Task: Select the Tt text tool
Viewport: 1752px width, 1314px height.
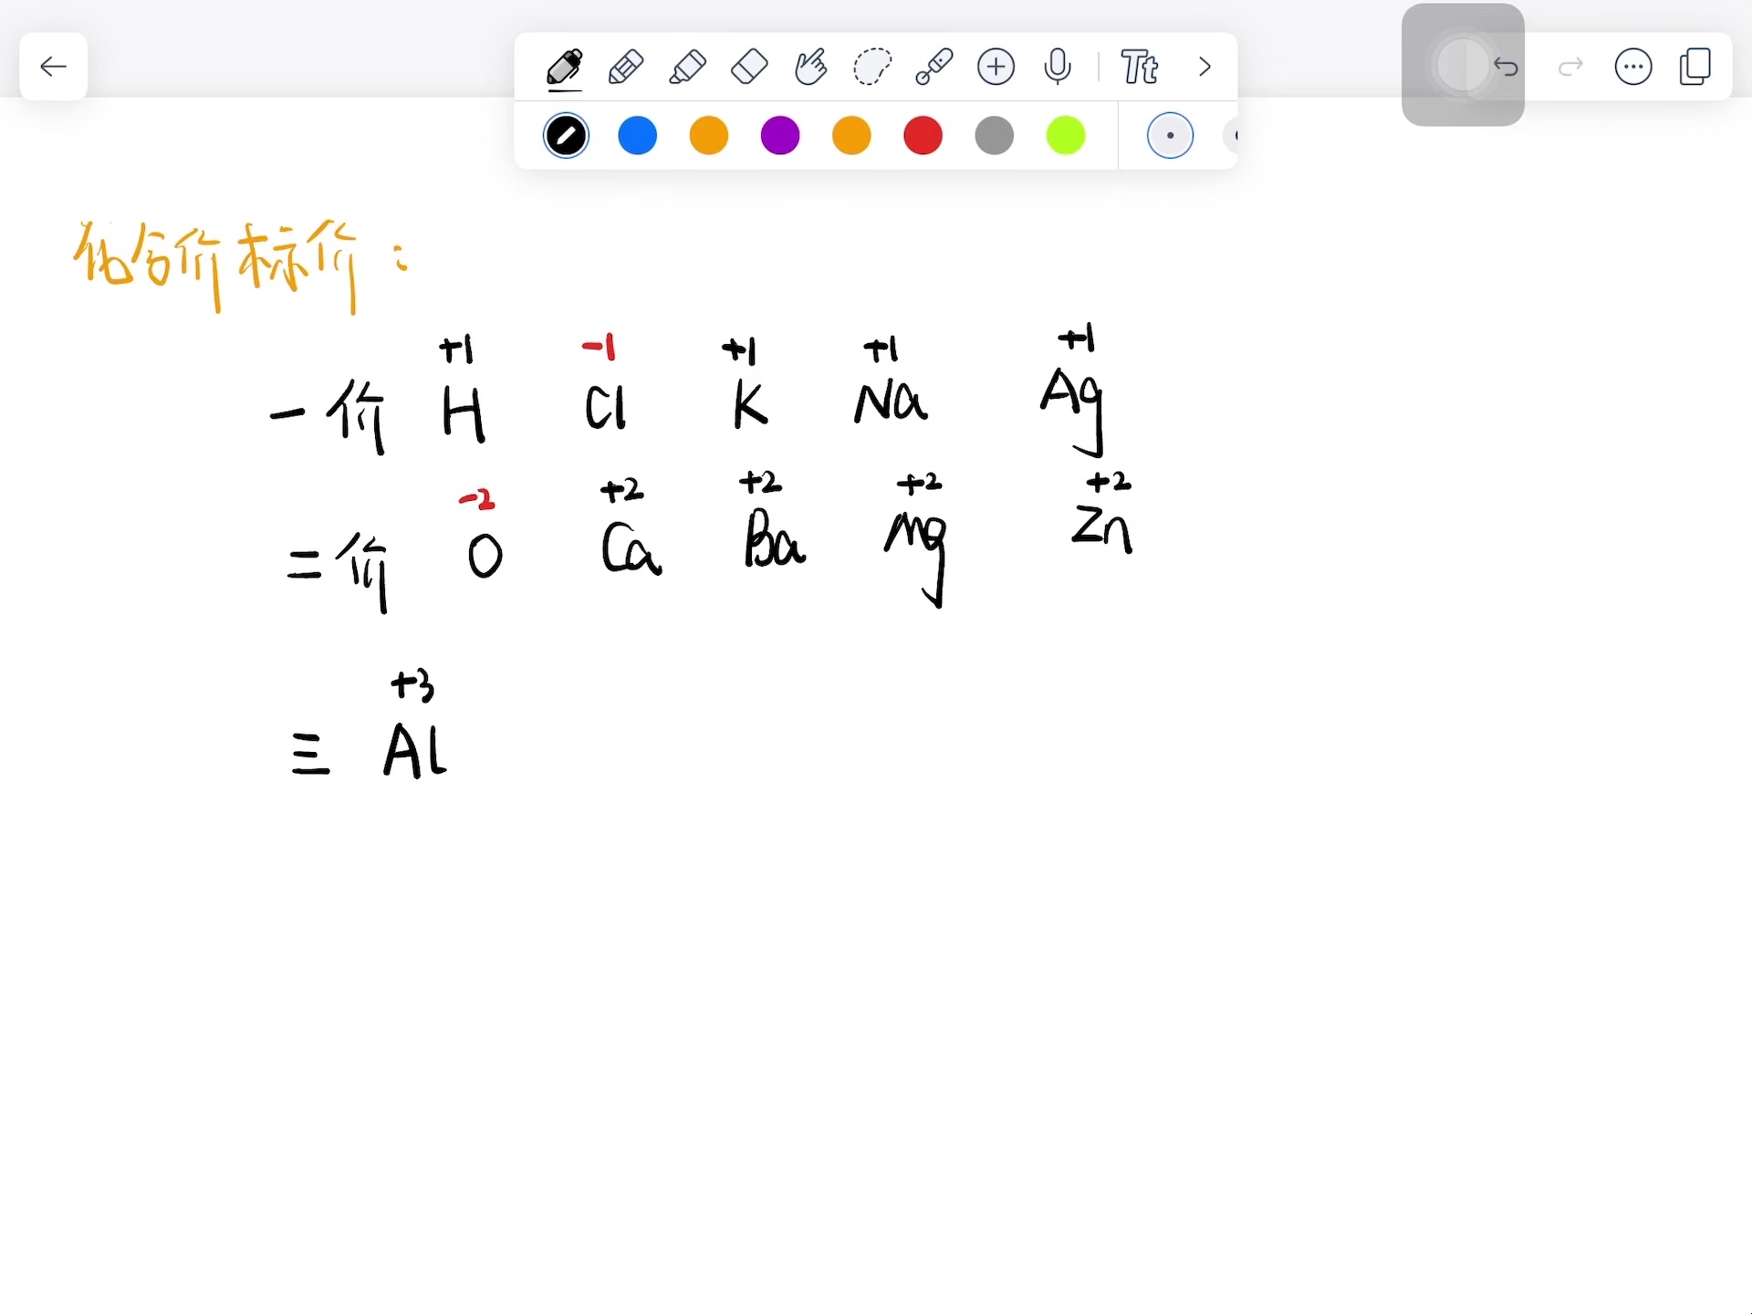Action: click(x=1139, y=68)
